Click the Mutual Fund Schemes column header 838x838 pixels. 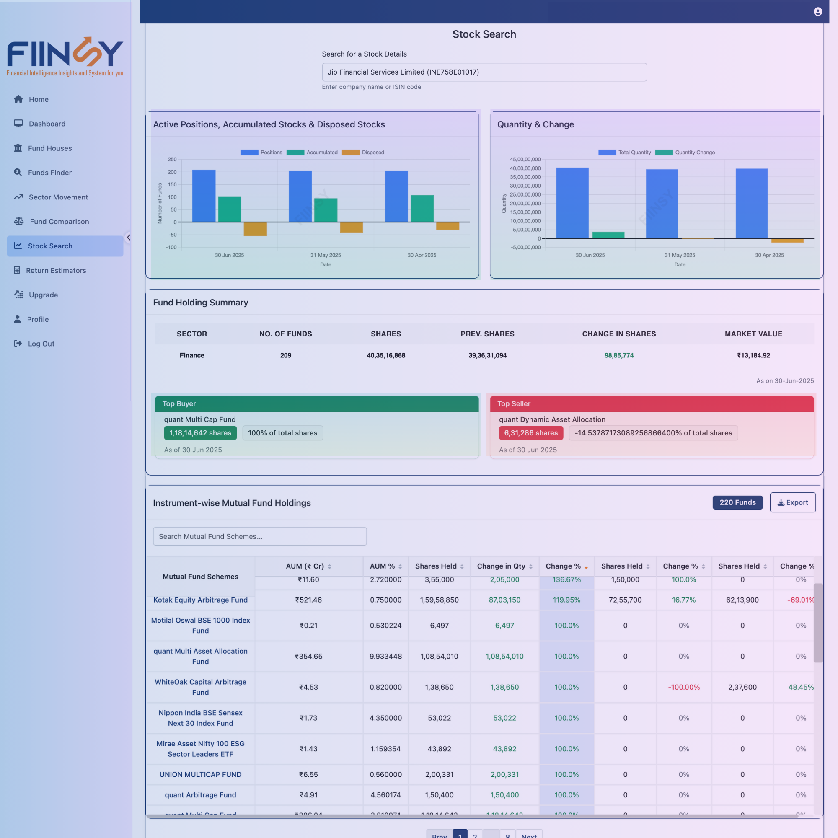coord(200,577)
